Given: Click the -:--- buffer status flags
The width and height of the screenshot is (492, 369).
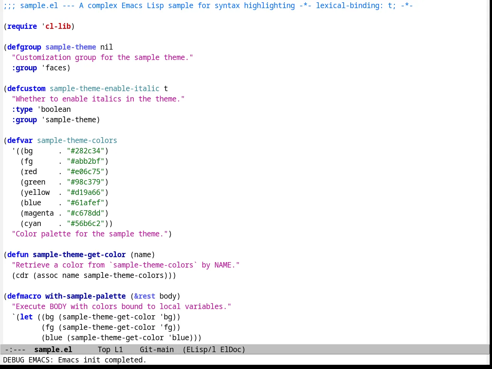Looking at the screenshot, I should coord(15,349).
